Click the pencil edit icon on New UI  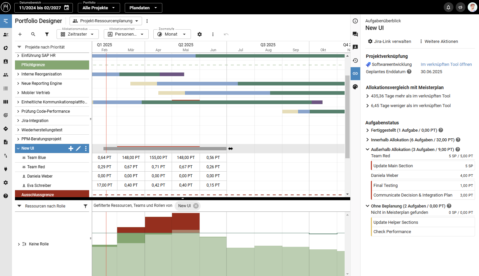[79, 149]
